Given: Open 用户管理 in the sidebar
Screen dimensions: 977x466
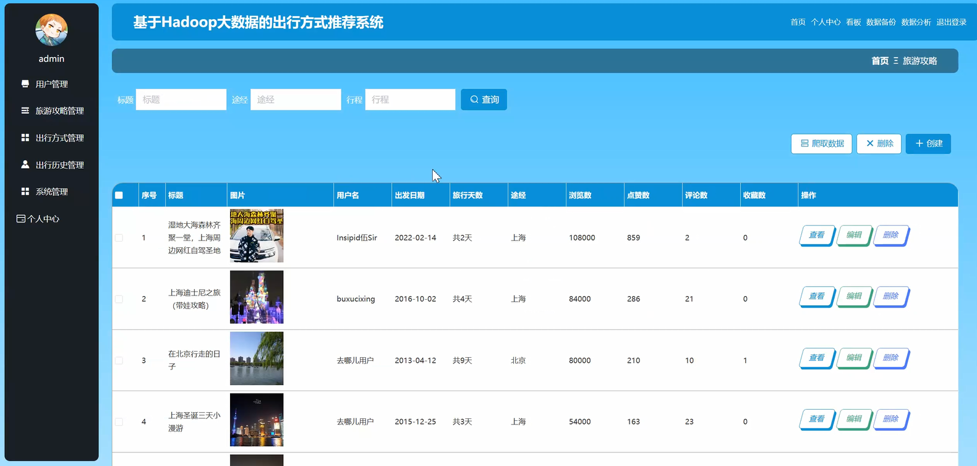Looking at the screenshot, I should (51, 84).
